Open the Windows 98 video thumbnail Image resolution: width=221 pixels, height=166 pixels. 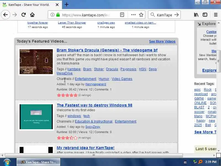click(36, 117)
